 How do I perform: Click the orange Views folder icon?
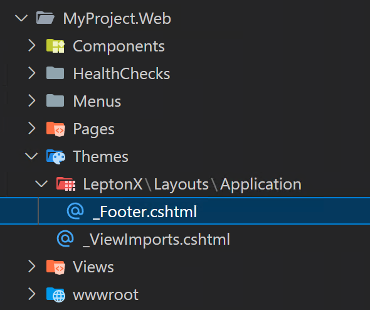tap(56, 267)
